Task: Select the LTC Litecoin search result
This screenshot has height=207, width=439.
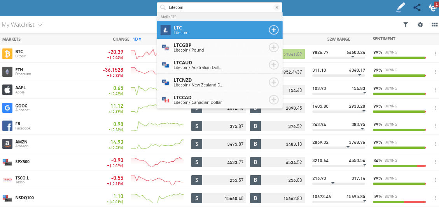Action: [x=220, y=30]
